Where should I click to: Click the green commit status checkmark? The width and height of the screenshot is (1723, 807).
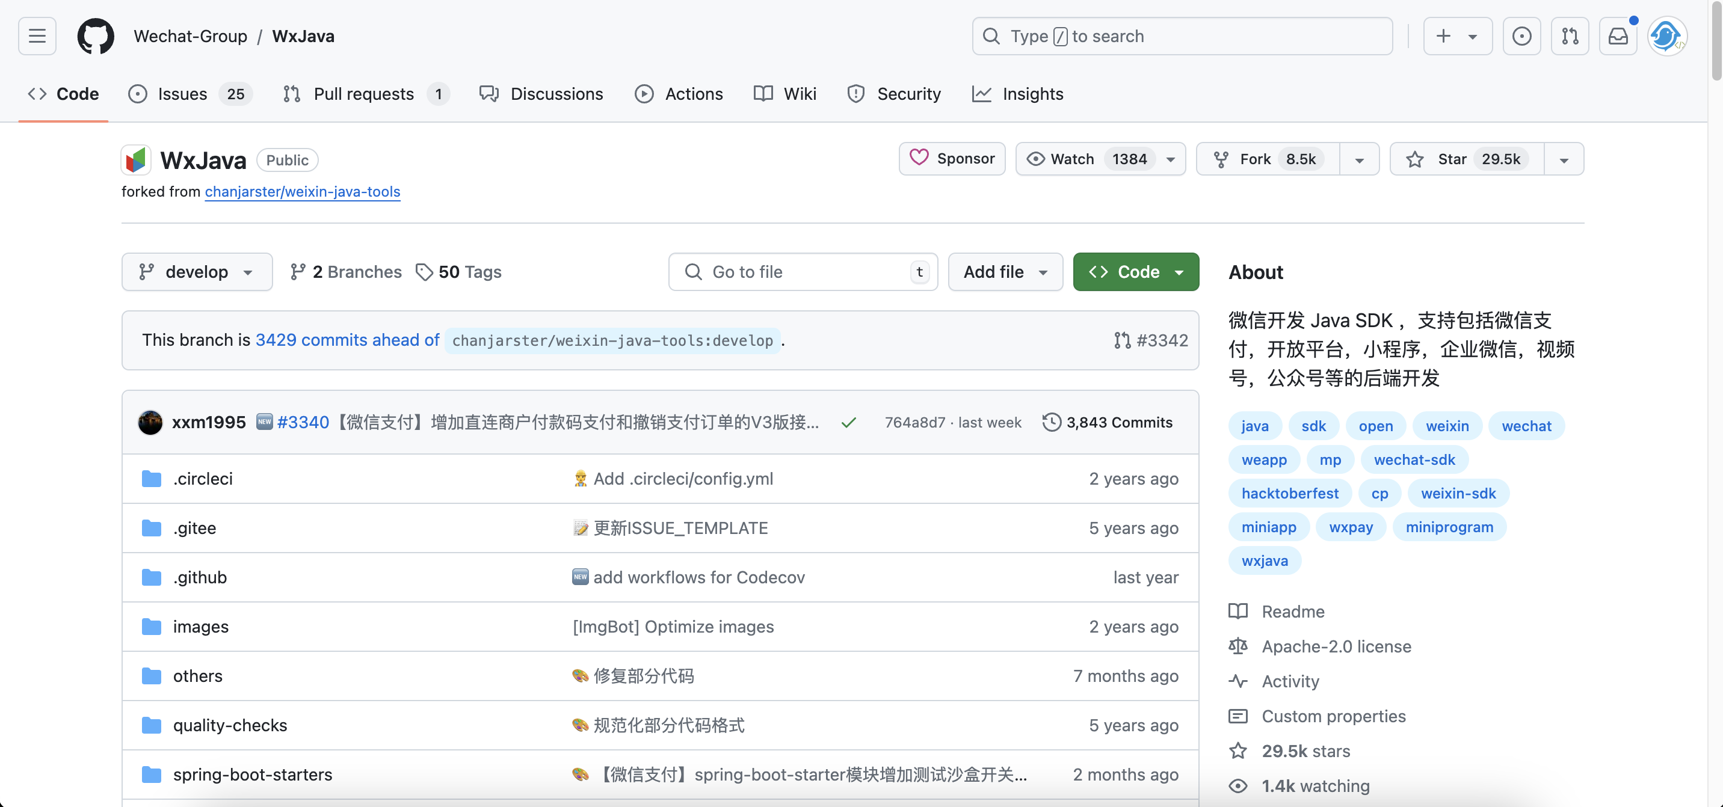click(x=848, y=423)
